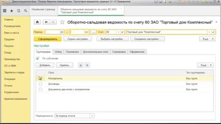Expand organization dropdown arrow
221x124 pixels.
tap(209, 32)
